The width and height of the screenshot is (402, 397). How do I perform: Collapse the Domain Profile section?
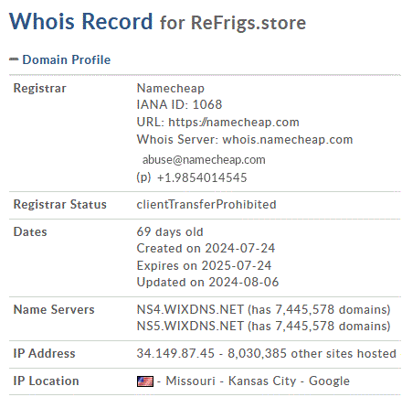pyautogui.click(x=67, y=59)
